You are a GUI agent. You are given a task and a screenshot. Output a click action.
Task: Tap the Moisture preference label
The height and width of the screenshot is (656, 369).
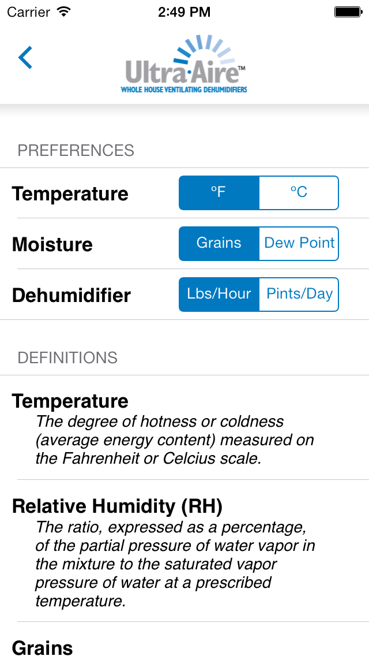pyautogui.click(x=52, y=244)
